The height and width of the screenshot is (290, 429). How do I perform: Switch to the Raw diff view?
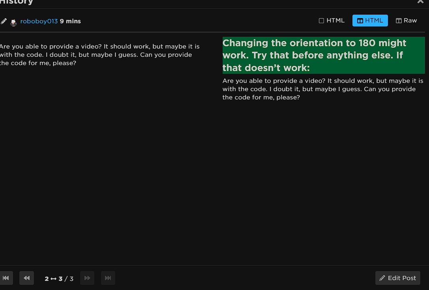tap(406, 21)
